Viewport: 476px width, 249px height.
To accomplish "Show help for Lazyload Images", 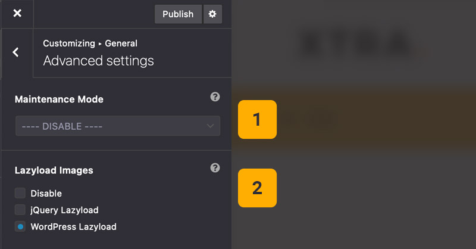I will click(215, 168).
